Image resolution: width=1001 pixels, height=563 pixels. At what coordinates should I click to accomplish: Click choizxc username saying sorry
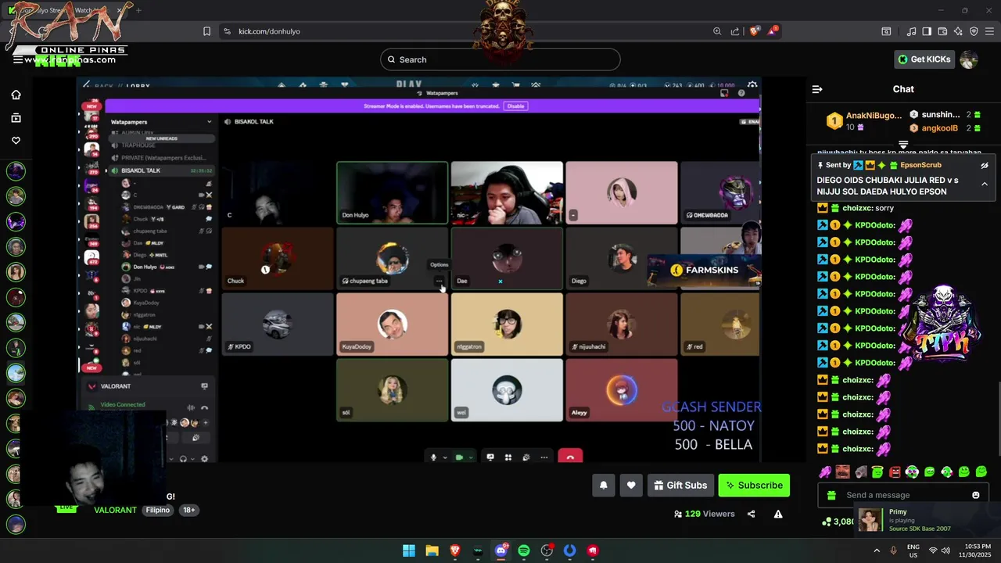pos(857,208)
